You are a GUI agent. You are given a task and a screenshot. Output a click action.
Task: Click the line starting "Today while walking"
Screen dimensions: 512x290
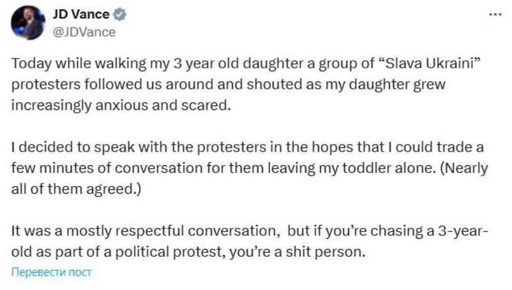click(x=246, y=64)
